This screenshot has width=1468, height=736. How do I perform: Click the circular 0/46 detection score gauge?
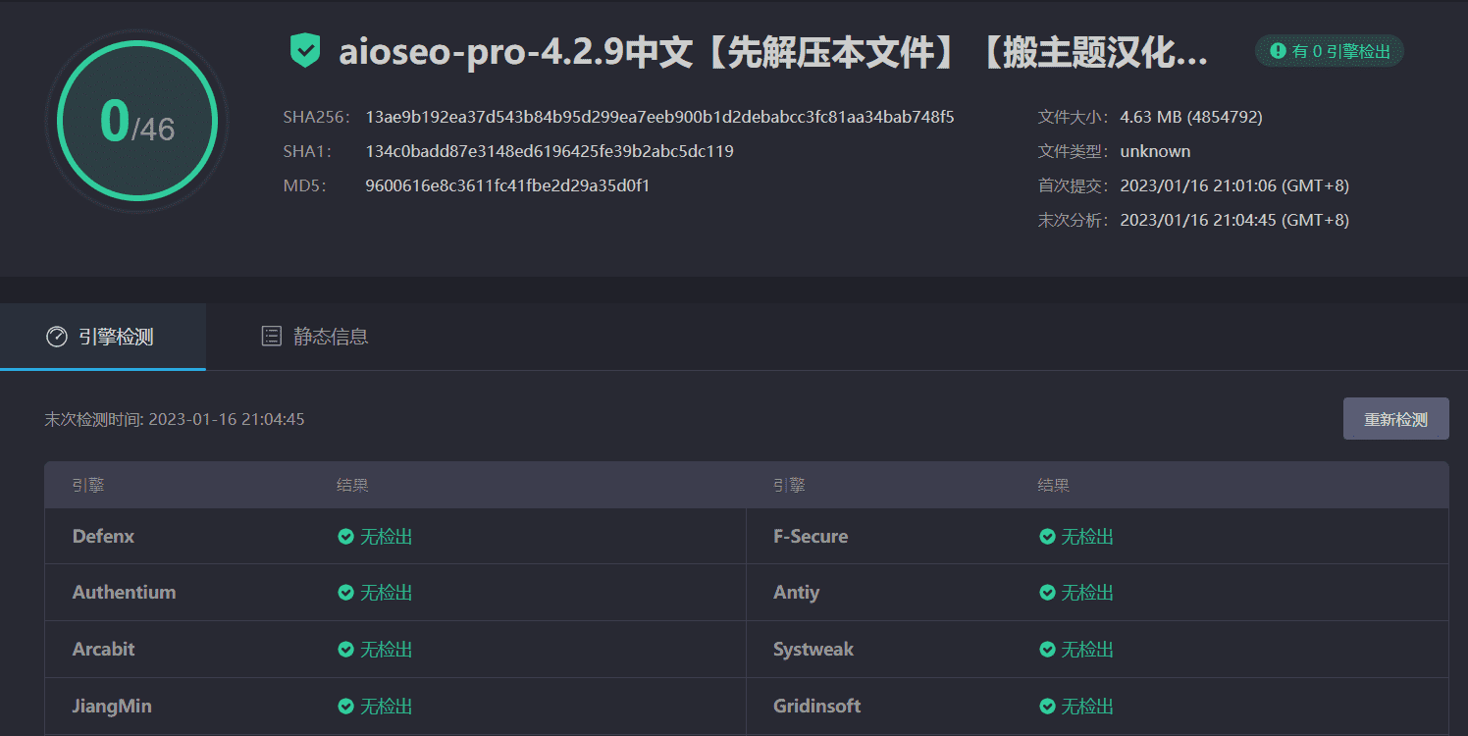pyautogui.click(x=137, y=121)
